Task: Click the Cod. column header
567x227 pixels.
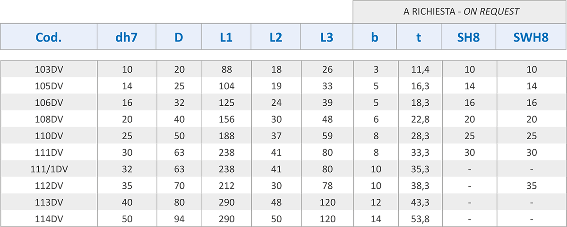Action: (49, 37)
